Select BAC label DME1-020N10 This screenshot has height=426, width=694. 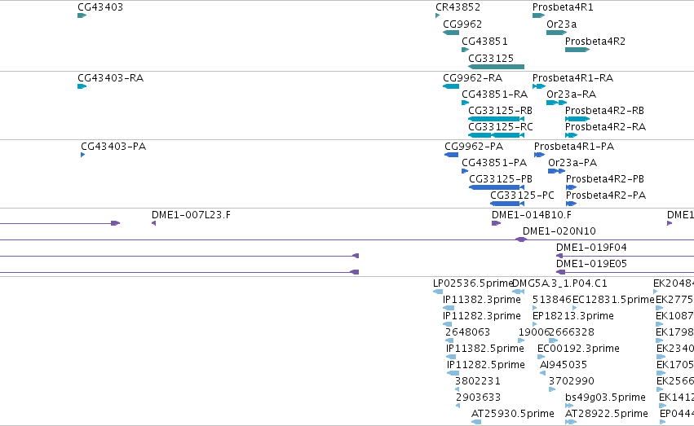(x=559, y=231)
